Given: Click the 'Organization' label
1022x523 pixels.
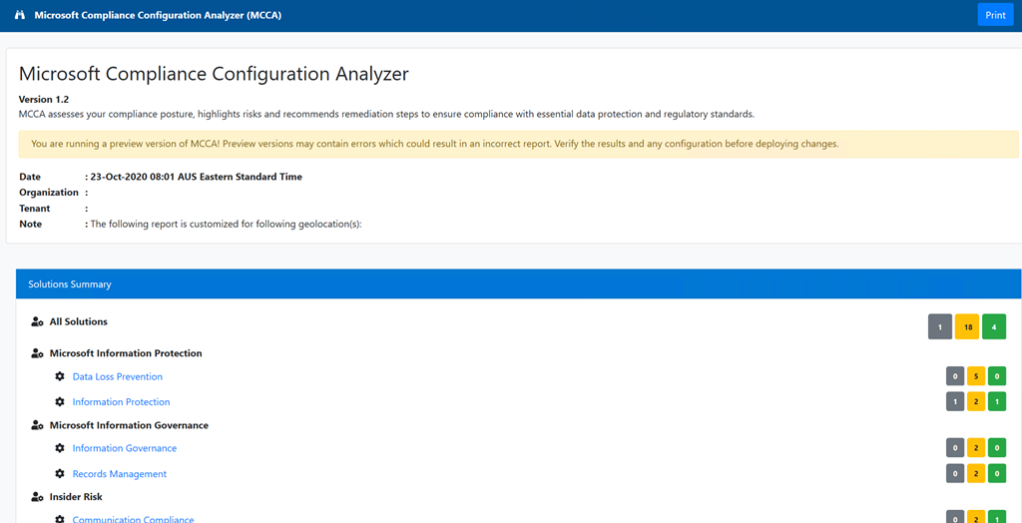Looking at the screenshot, I should (49, 193).
